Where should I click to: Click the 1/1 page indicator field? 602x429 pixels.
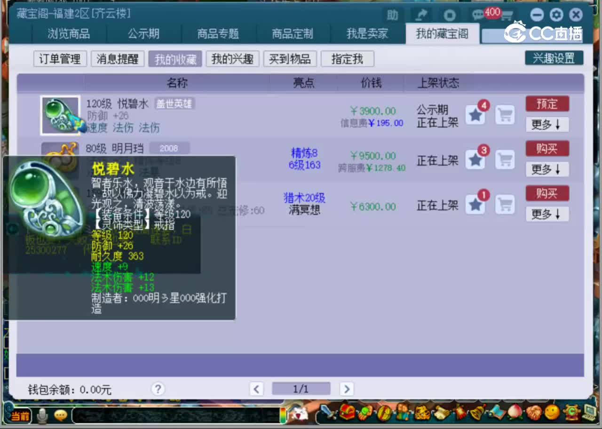point(301,389)
